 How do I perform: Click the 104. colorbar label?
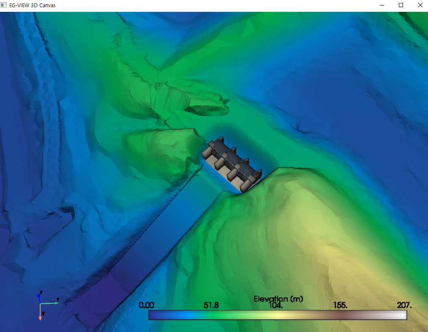pyautogui.click(x=276, y=305)
